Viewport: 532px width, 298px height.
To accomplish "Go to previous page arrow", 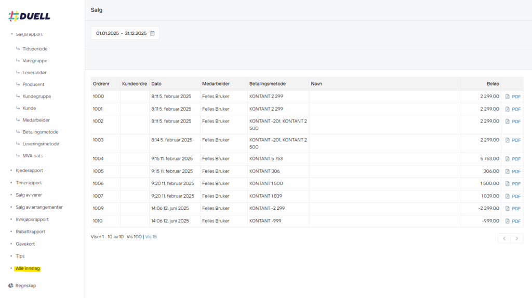I will (504, 238).
